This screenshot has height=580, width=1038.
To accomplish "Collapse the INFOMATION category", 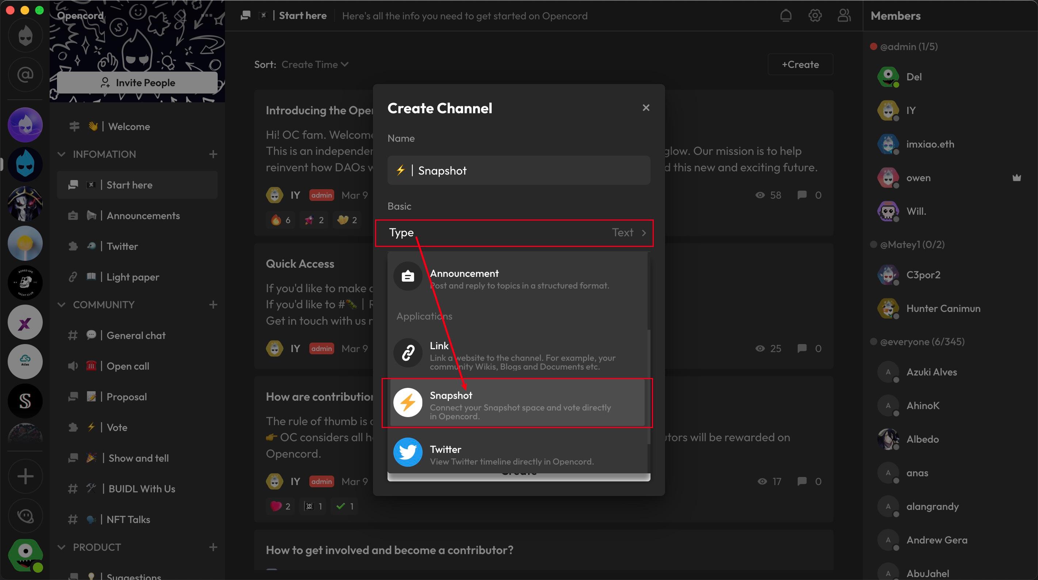I will (x=61, y=154).
